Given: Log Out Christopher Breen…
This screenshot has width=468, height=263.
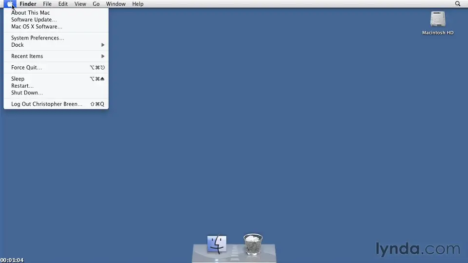Looking at the screenshot, I should [x=56, y=104].
